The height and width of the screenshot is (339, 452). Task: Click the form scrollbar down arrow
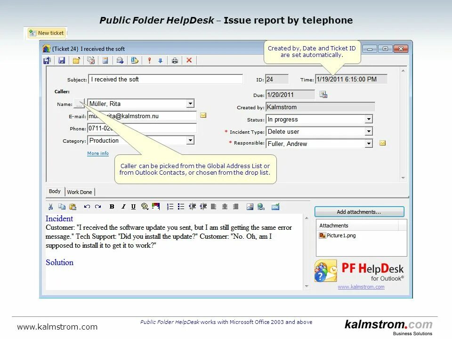(403, 178)
